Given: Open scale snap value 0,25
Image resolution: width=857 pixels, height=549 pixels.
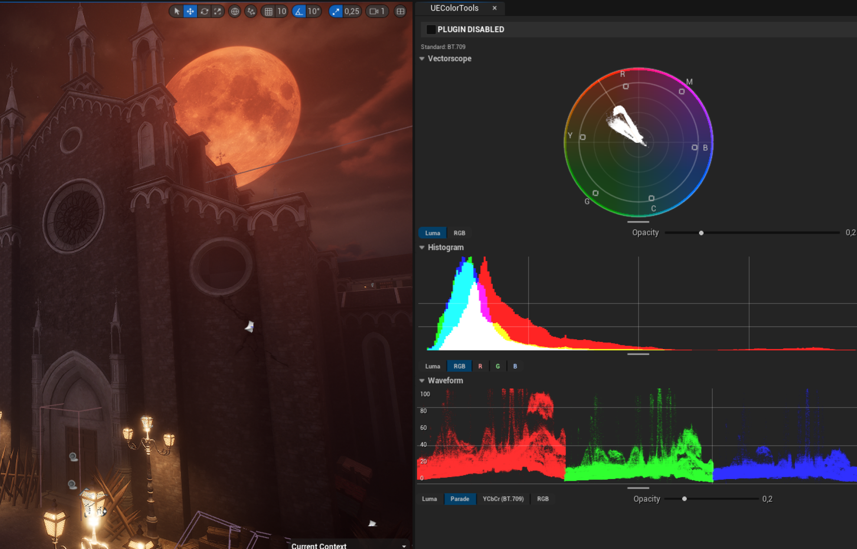Looking at the screenshot, I should pyautogui.click(x=352, y=12).
